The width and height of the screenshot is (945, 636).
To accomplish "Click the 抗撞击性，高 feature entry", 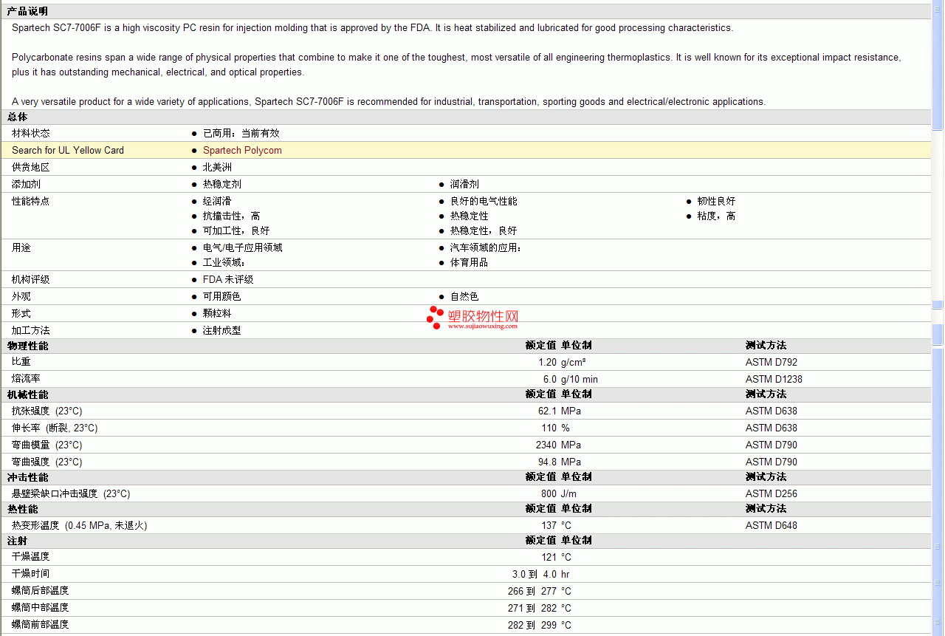I will pos(232,216).
